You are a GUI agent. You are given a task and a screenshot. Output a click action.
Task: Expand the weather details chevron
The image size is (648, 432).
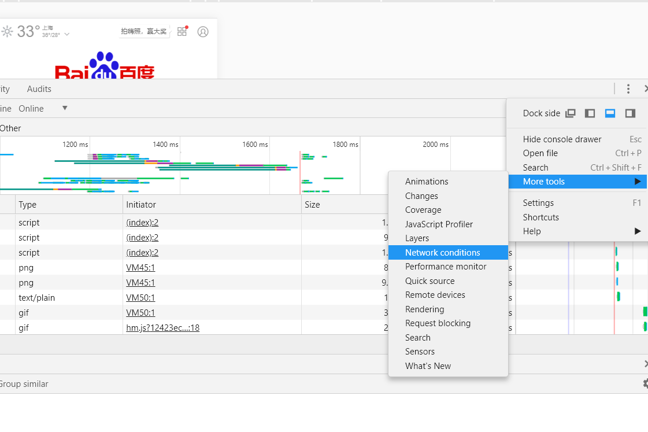pyautogui.click(x=67, y=35)
